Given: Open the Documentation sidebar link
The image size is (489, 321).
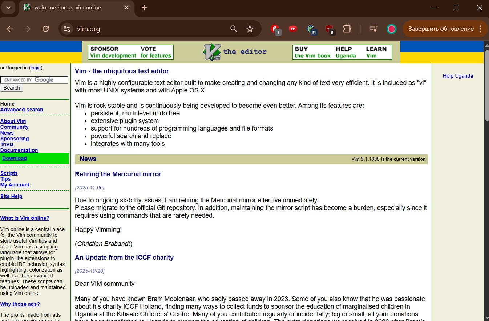Looking at the screenshot, I should (x=19, y=150).
